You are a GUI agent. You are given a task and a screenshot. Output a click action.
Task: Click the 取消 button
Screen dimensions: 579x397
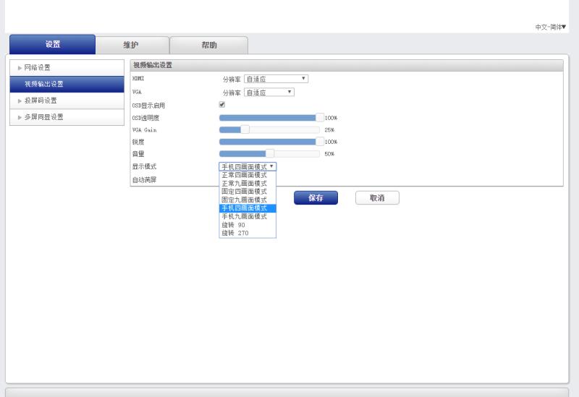[x=377, y=198]
